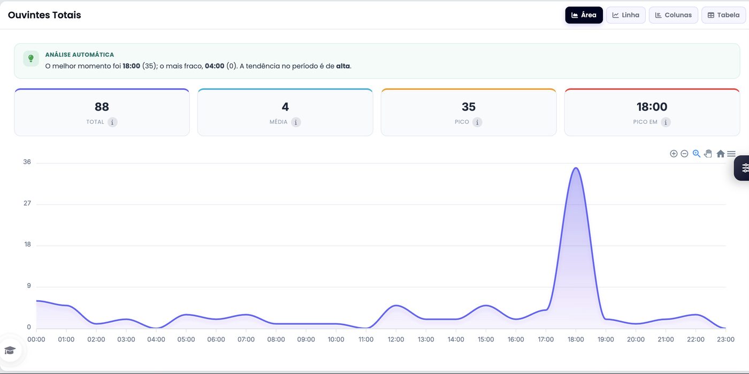
Task: Click the PICO EM card value 18:00
Action: click(x=652, y=107)
